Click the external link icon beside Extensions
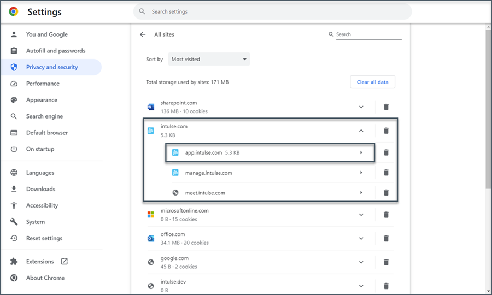 pyautogui.click(x=65, y=262)
